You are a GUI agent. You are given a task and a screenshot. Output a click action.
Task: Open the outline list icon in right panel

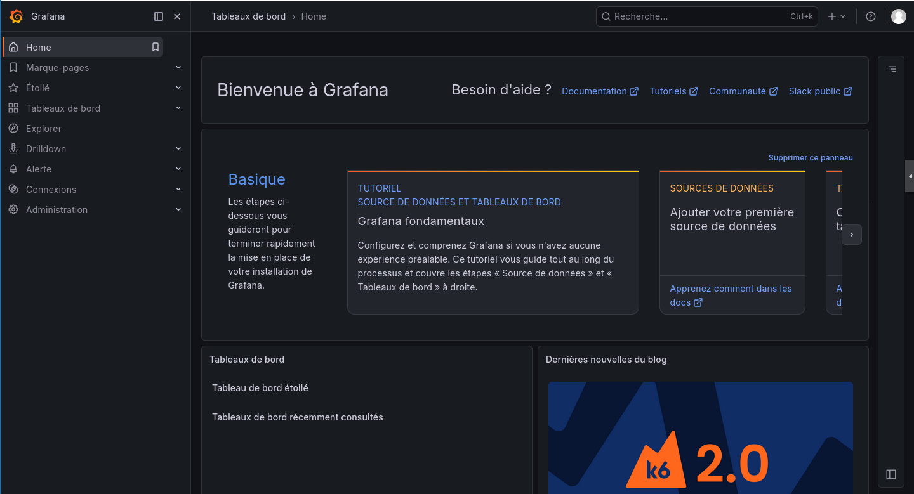892,69
